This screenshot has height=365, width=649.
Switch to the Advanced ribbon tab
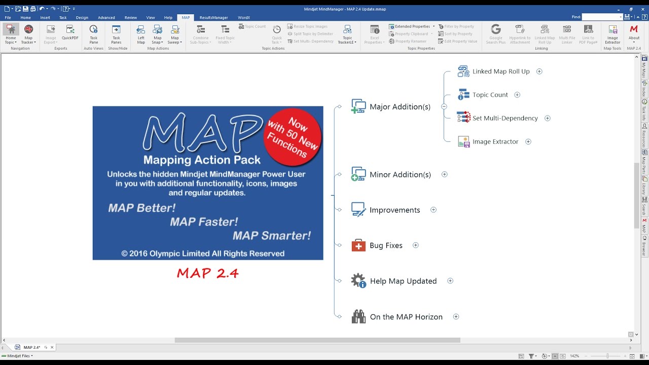click(x=106, y=18)
